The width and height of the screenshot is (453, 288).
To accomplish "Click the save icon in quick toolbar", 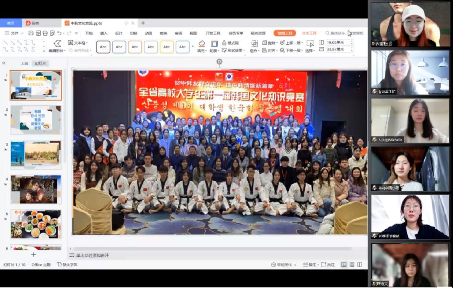I will tap(31, 33).
